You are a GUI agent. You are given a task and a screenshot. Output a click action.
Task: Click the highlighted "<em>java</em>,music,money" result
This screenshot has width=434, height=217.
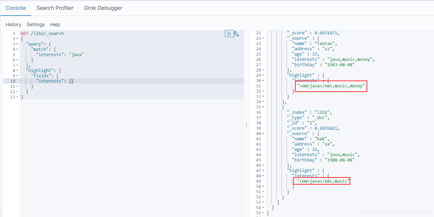tap(331, 86)
